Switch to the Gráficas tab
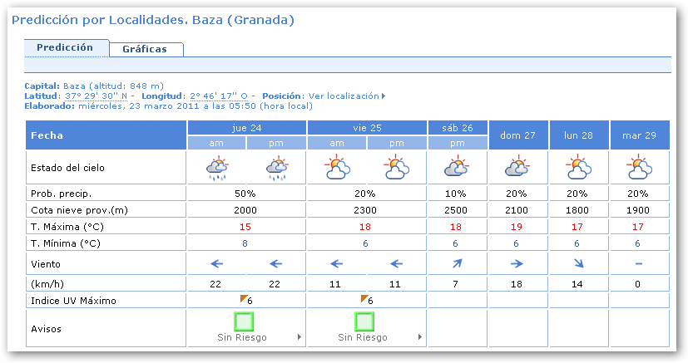The width and height of the screenshot is (688, 363). (x=145, y=49)
